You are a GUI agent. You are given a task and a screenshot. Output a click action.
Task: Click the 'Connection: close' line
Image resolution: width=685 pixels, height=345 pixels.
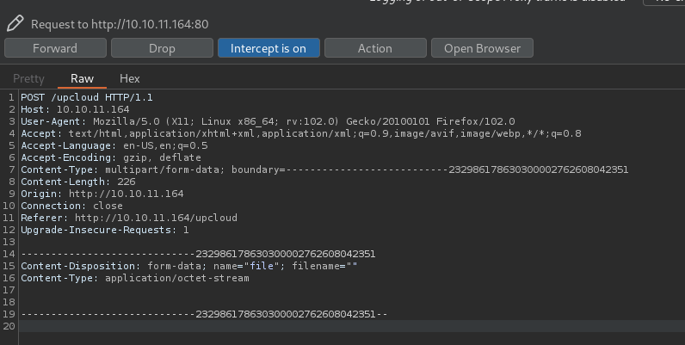click(x=71, y=206)
